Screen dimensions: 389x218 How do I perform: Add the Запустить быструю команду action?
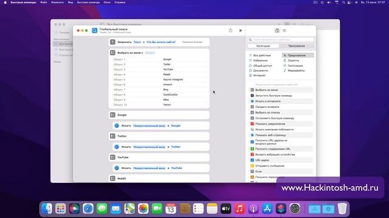pos(281,96)
